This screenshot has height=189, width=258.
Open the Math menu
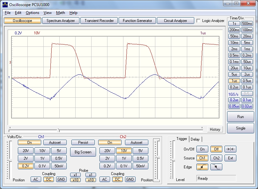(x=60, y=13)
